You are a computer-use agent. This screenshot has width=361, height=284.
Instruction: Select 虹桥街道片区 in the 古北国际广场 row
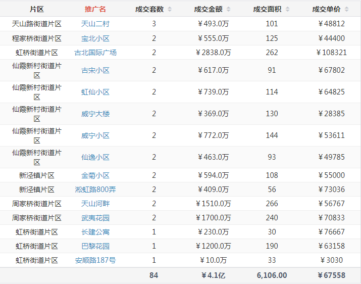pyautogui.click(x=37, y=53)
